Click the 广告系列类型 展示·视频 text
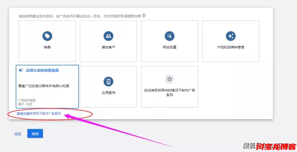Viewport: 297px width, 152px height. 27,102
